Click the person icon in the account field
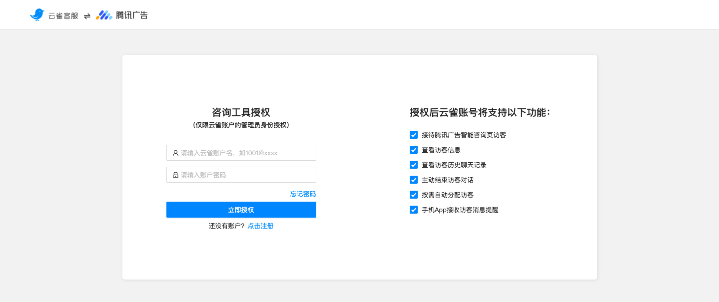 click(175, 153)
